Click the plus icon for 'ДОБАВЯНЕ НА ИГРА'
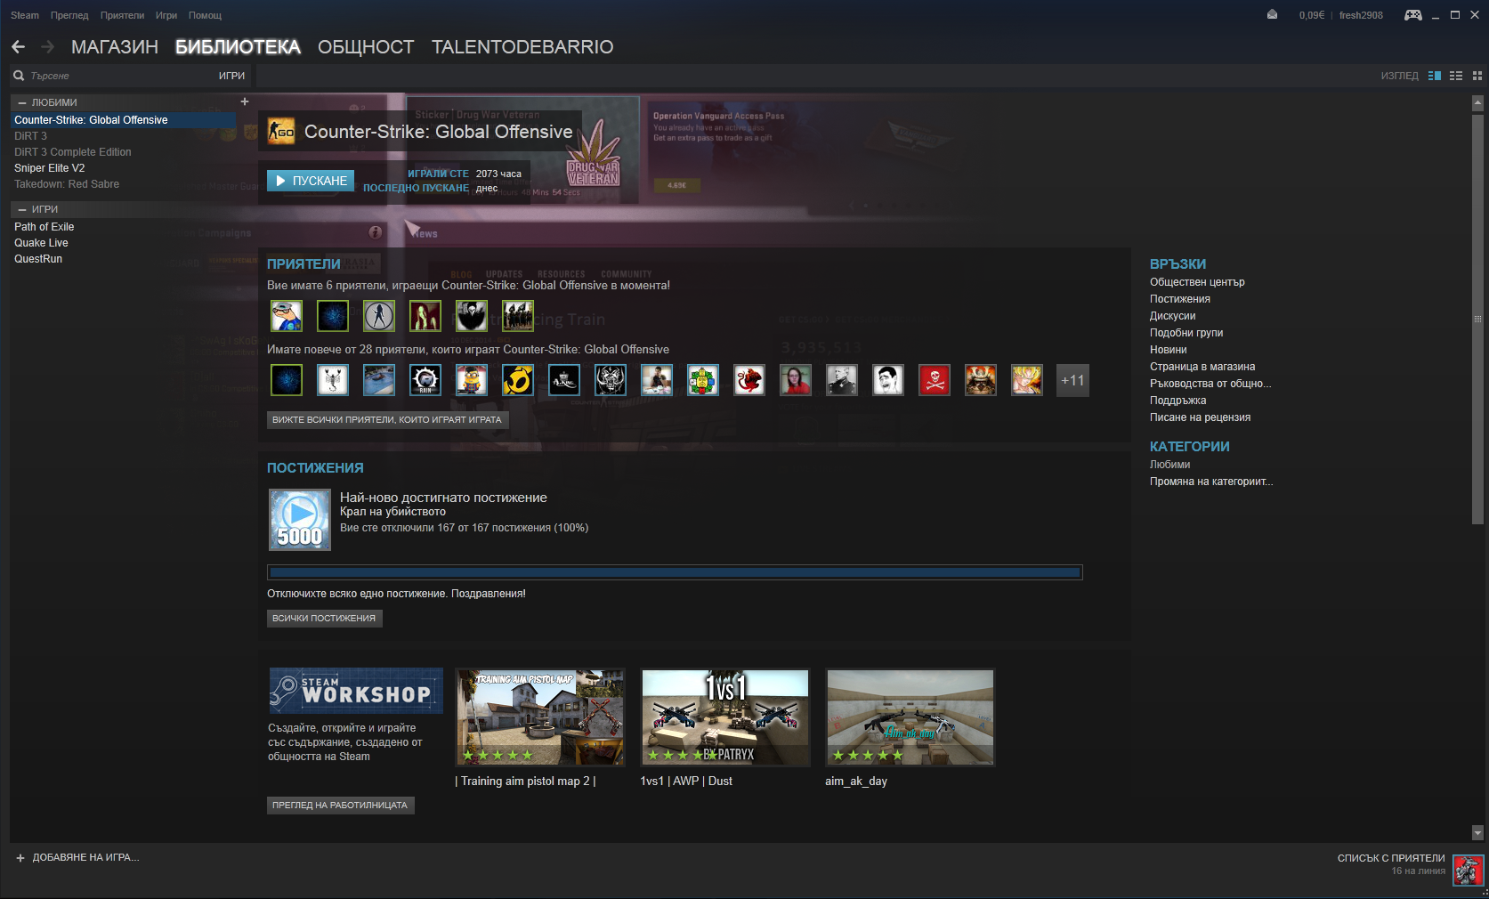Screen dimensions: 1489x899 (20, 858)
